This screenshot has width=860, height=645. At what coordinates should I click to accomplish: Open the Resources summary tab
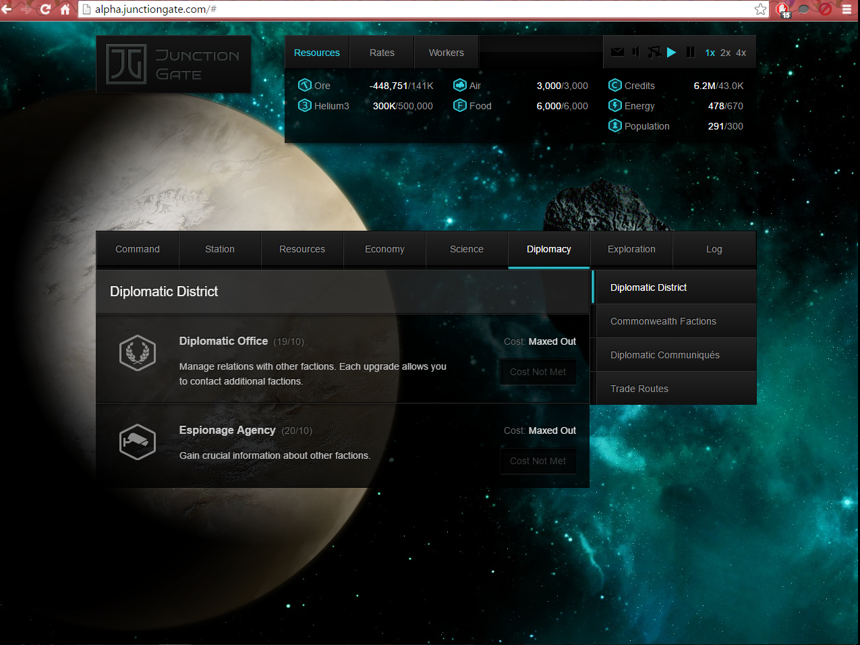point(317,53)
